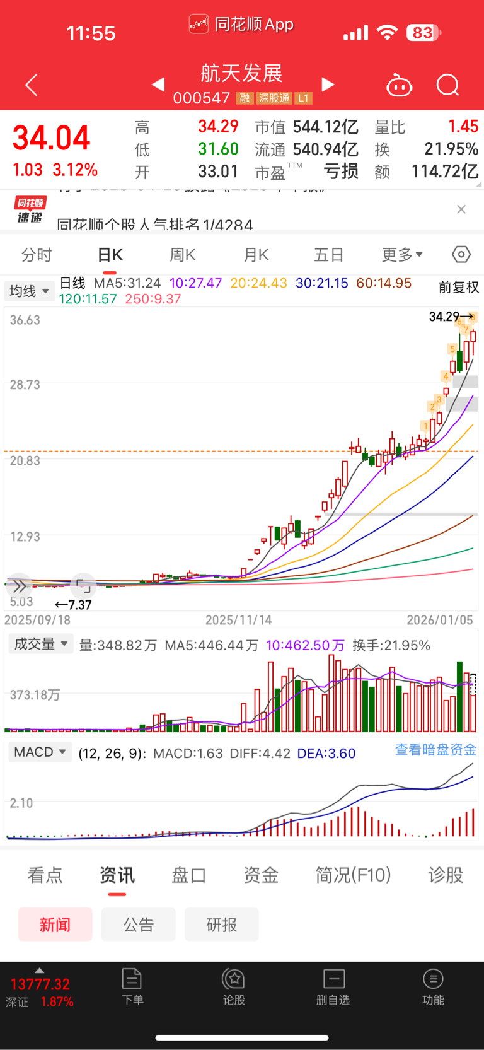484x1050 pixels.
Task: Tap 深证 index 13777.32 value
Action: click(x=40, y=984)
